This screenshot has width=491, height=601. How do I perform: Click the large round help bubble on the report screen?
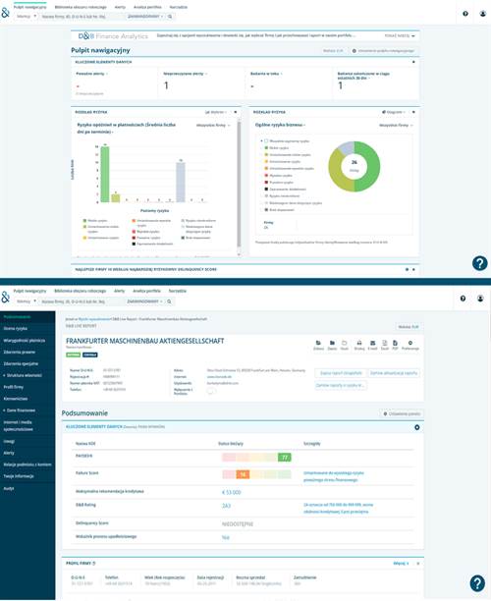tap(477, 583)
